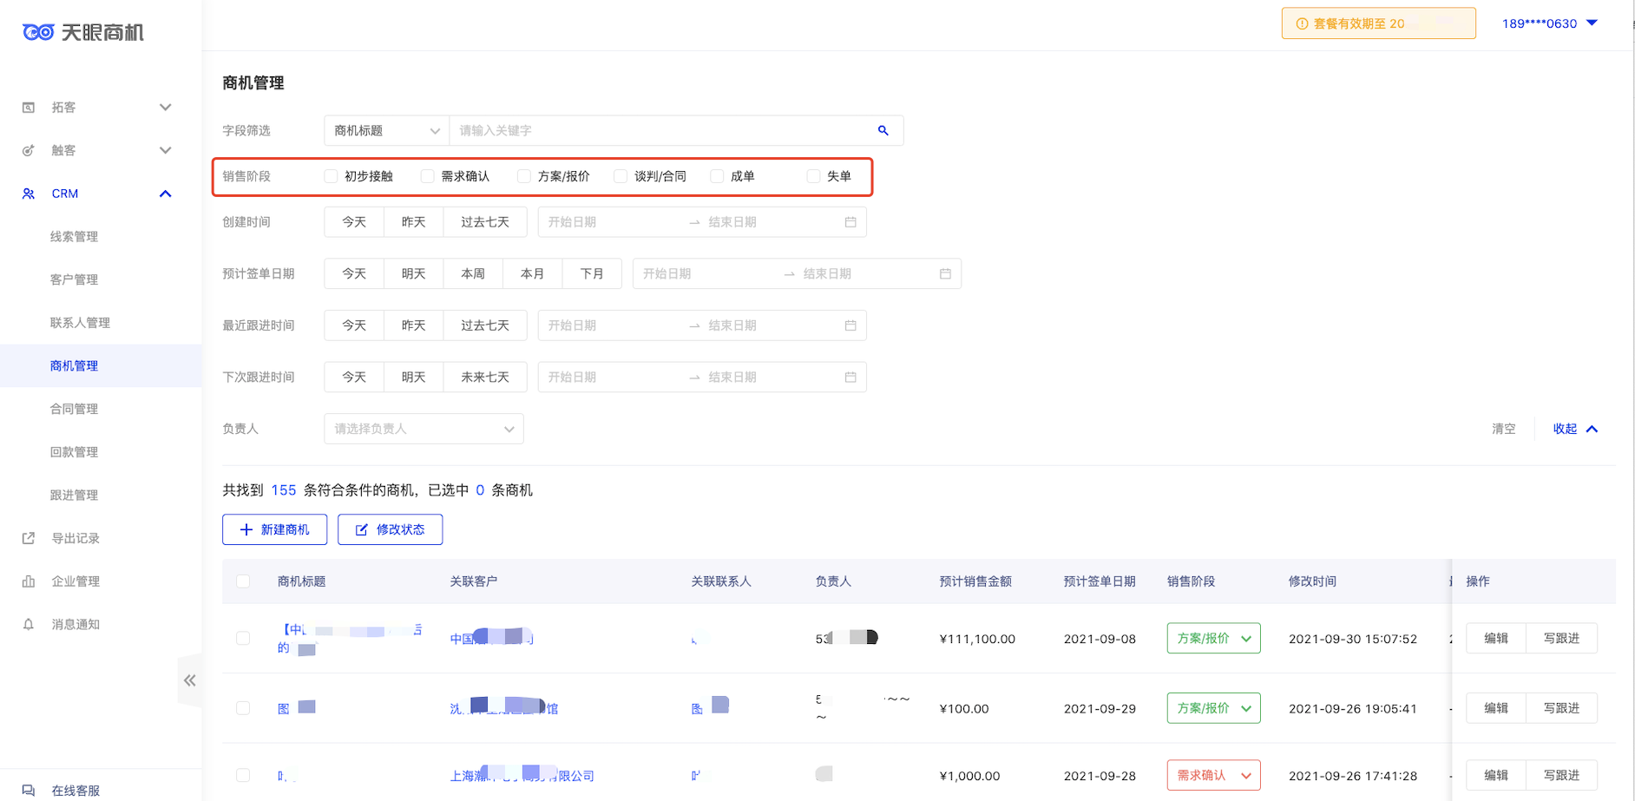Open the 请选择负责人 dropdown
The width and height of the screenshot is (1635, 801).
pyautogui.click(x=424, y=429)
